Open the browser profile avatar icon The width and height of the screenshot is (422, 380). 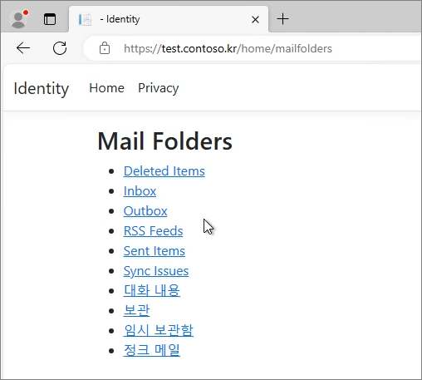pos(18,19)
